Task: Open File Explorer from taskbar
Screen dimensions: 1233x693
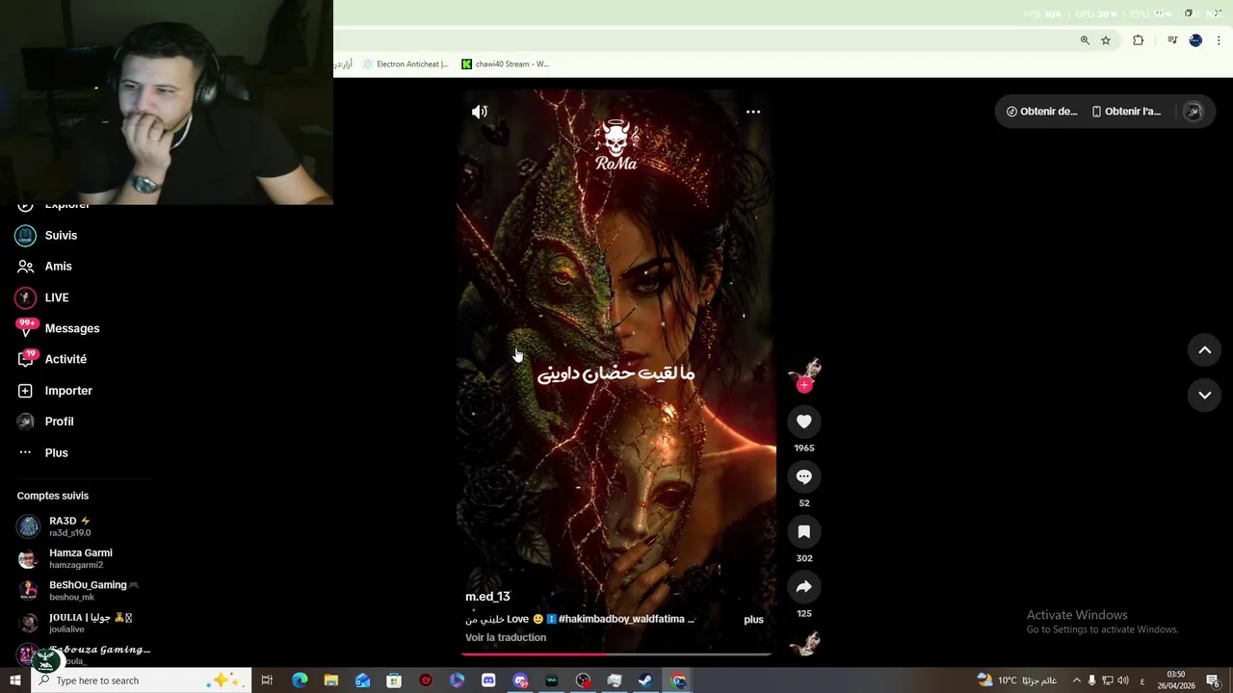Action: point(331,680)
